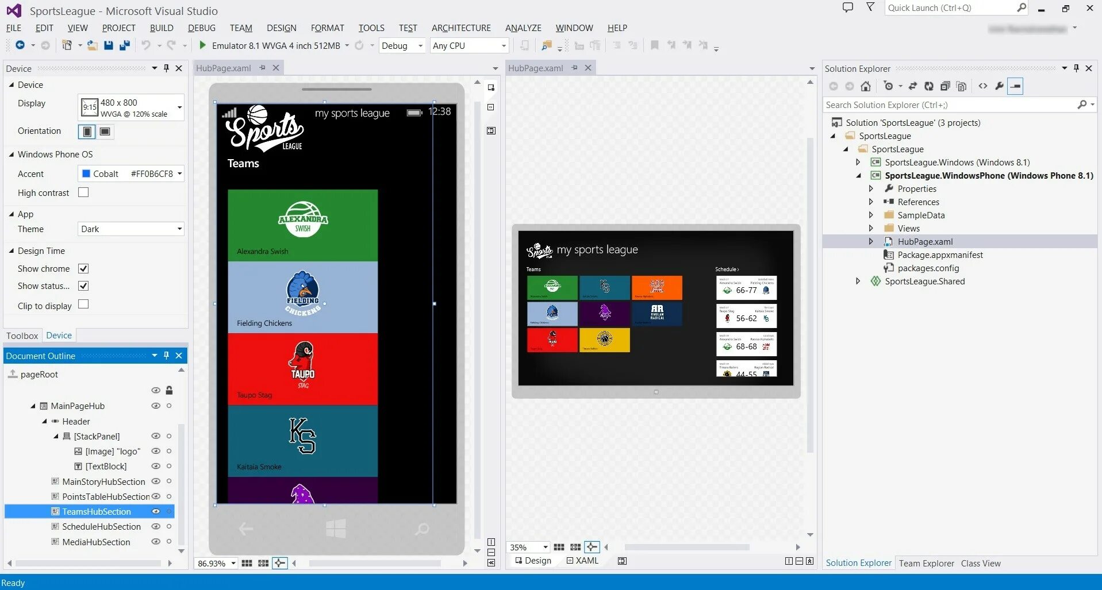1102x590 pixels.
Task: Enable the High contrast checkbox
Action: click(83, 192)
